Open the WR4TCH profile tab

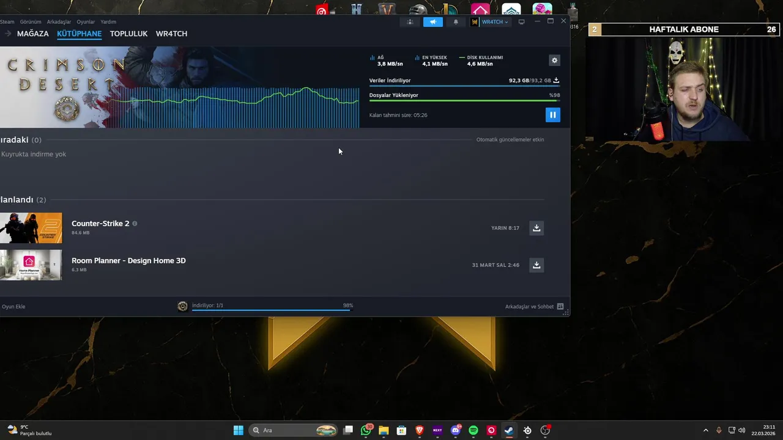171,34
